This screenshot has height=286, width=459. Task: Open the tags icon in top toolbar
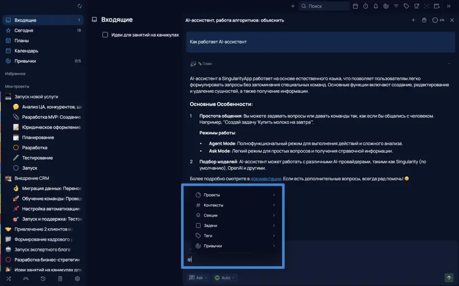(x=406, y=6)
